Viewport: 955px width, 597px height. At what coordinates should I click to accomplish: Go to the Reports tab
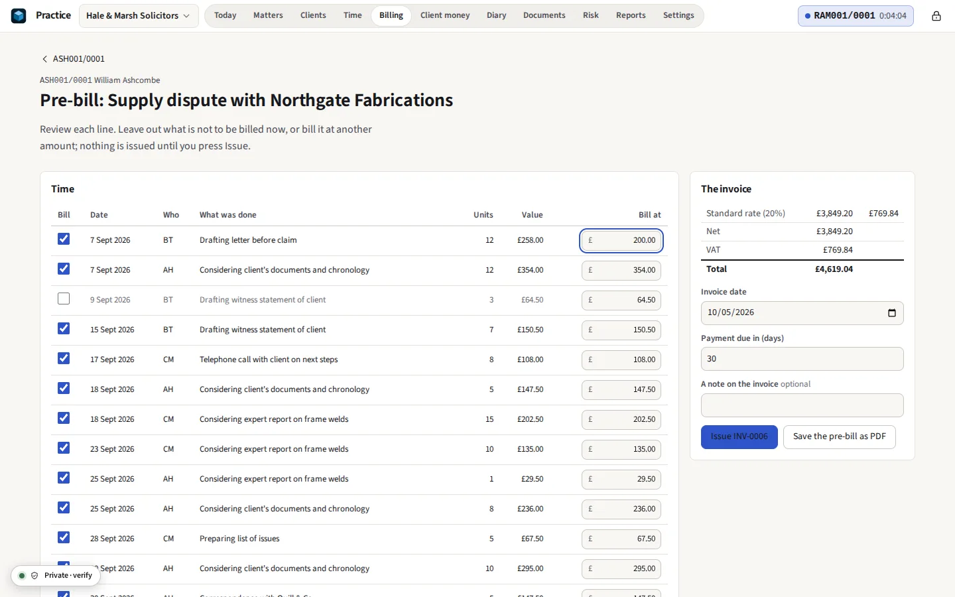(631, 15)
